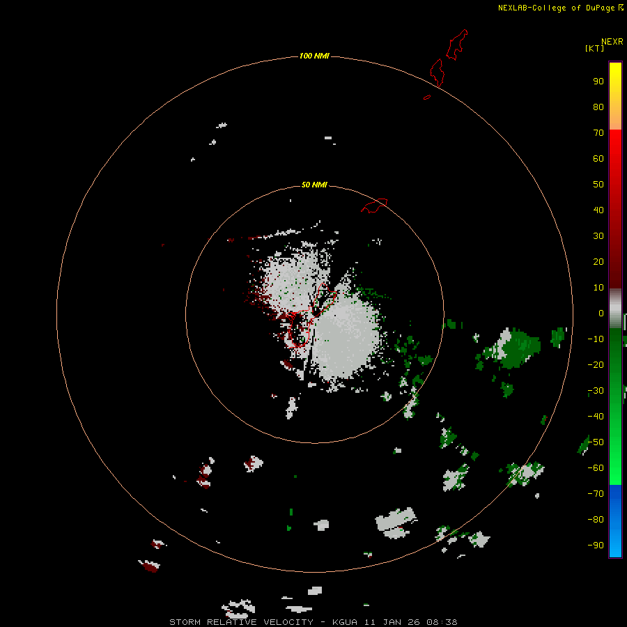Click the 40 value on velocity scale
Image resolution: width=627 pixels, height=627 pixels.
598,210
